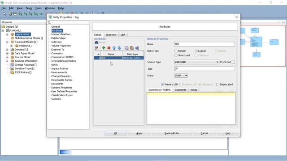287x161 pixels.
Task: Move attribute down with blue down arrow
Action: click(119, 48)
